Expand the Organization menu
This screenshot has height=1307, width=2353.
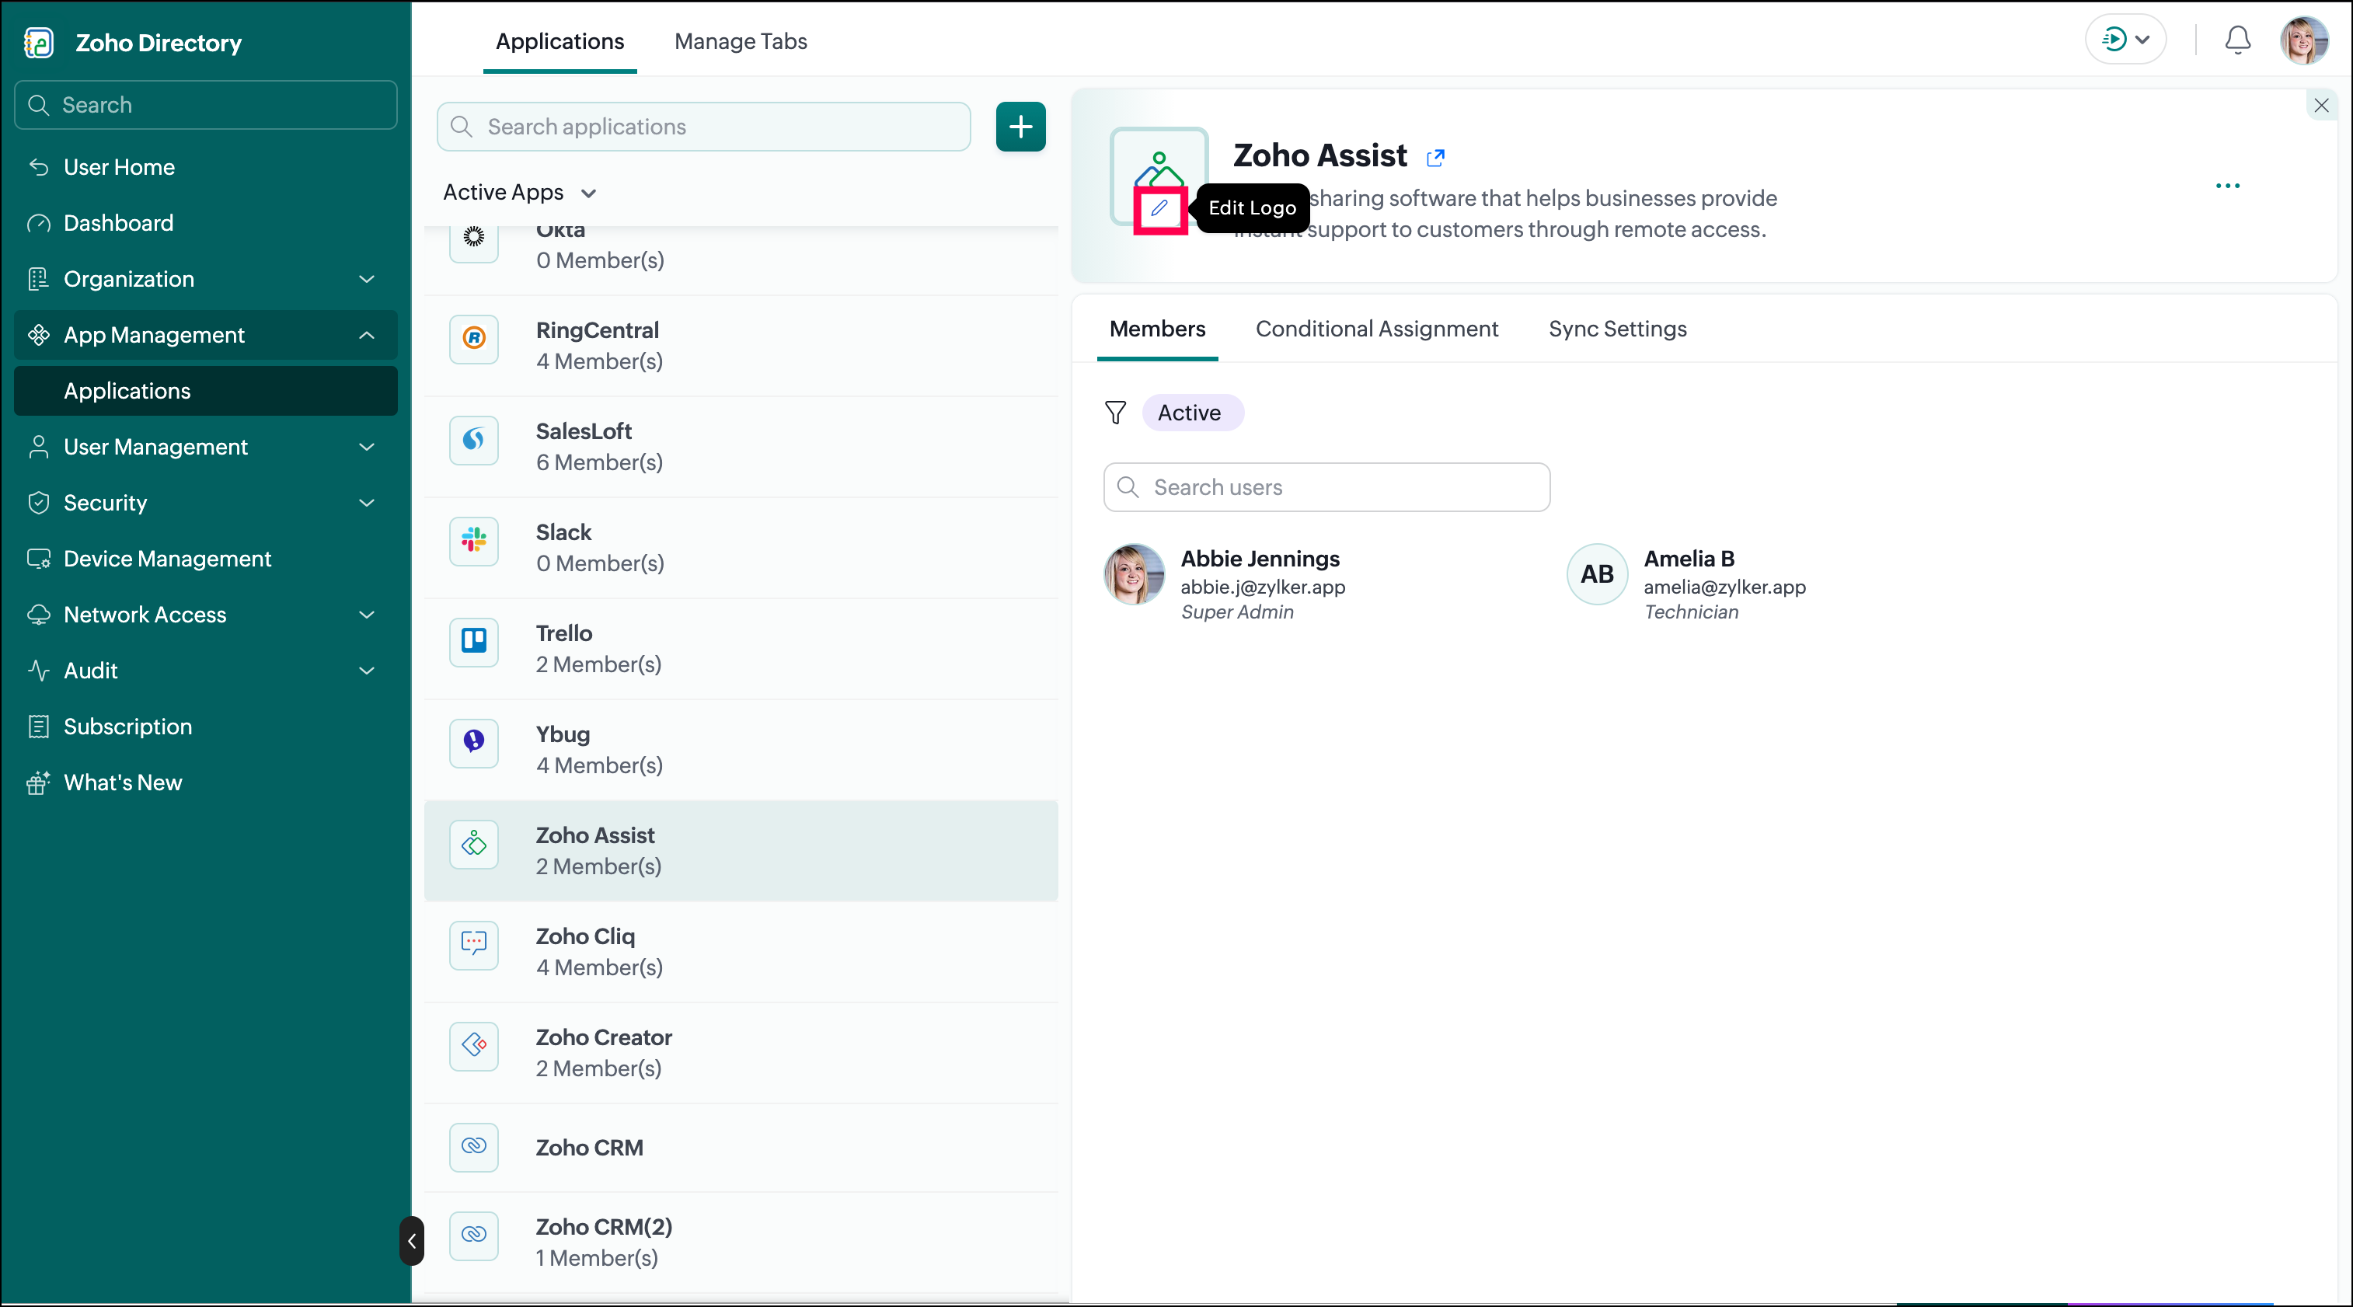205,278
